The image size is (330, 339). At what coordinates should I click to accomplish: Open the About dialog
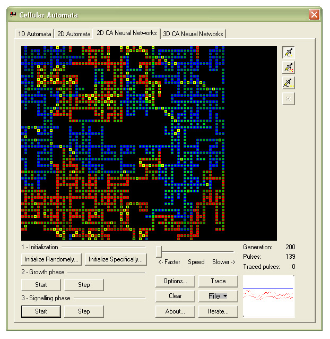pos(175,311)
